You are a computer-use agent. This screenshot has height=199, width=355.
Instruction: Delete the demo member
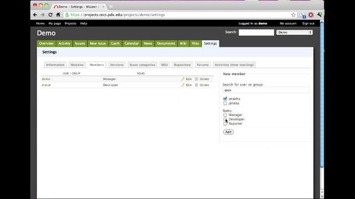204,79
